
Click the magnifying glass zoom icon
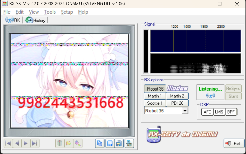[78, 143]
